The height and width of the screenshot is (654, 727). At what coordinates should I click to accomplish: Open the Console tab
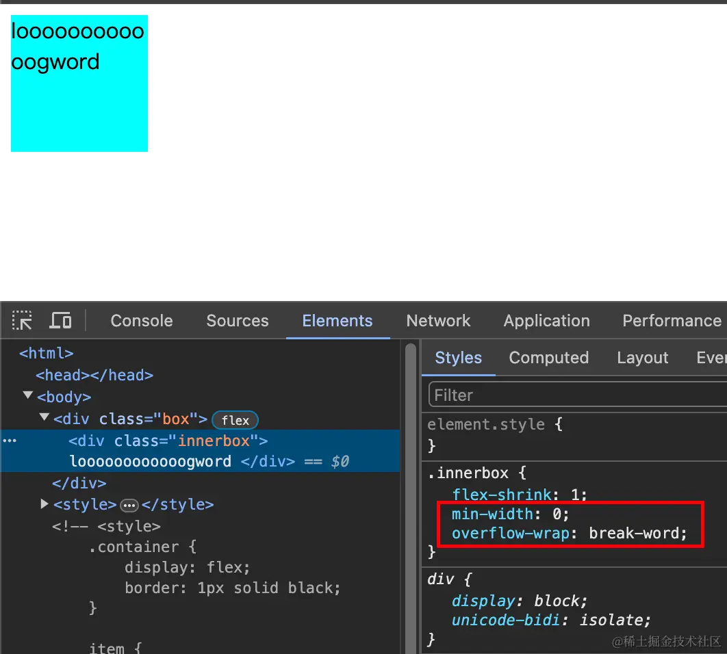142,321
